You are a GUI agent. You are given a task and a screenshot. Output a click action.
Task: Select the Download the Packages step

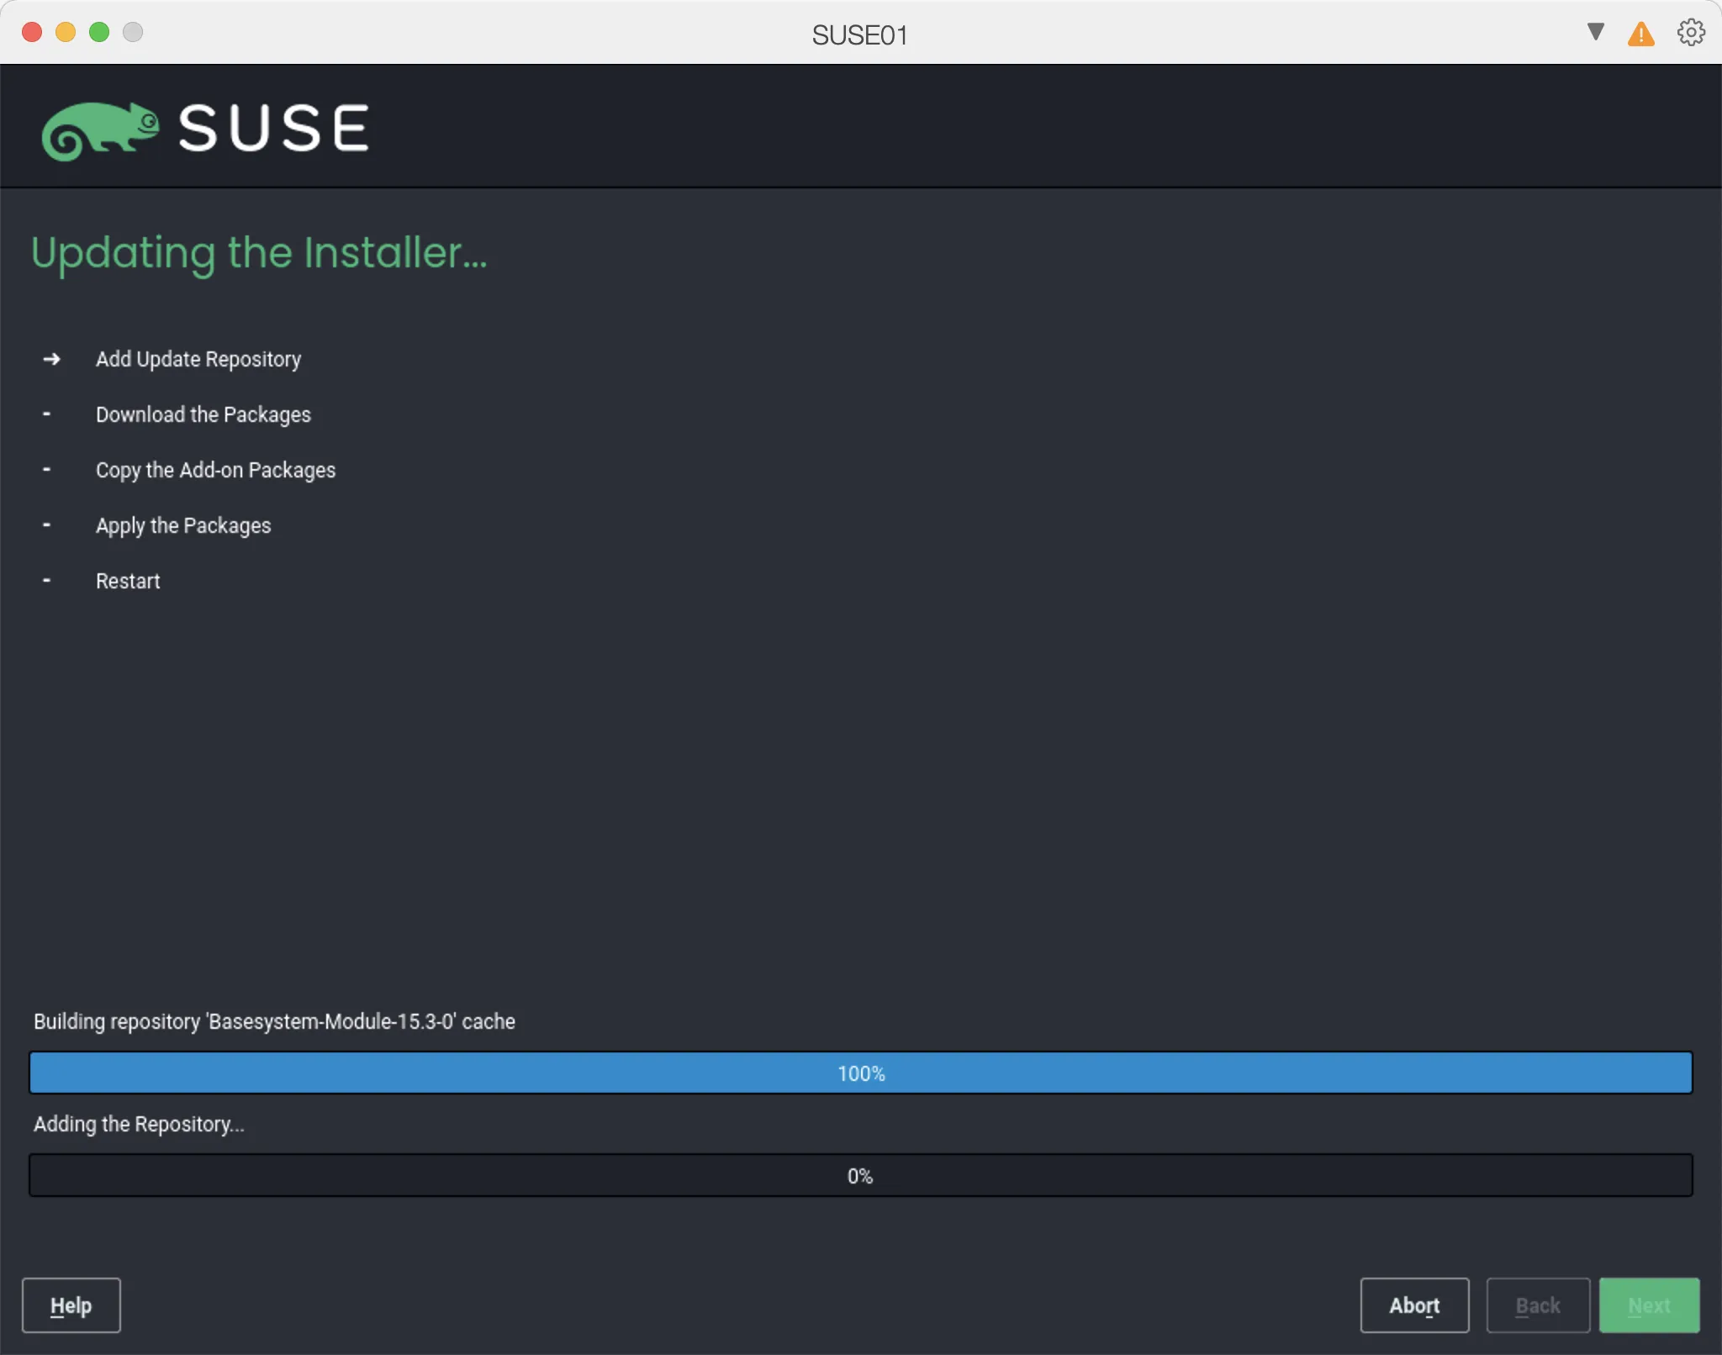[203, 414]
